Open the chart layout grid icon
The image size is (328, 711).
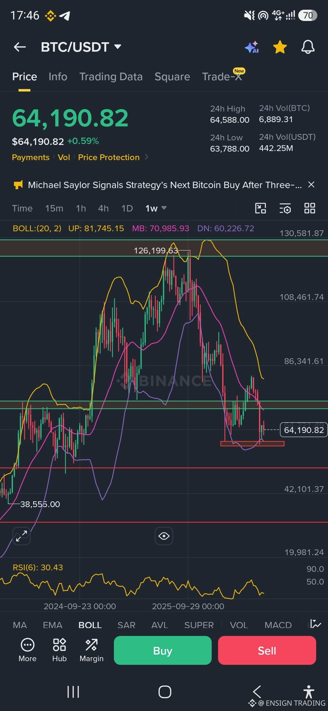(310, 208)
